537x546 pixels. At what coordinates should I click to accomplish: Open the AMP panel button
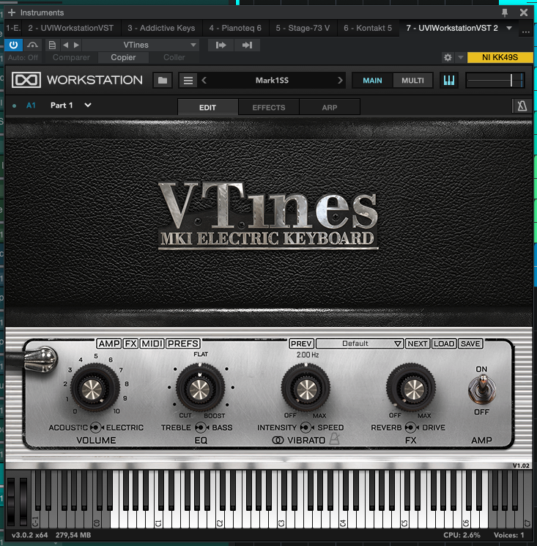[x=109, y=344]
